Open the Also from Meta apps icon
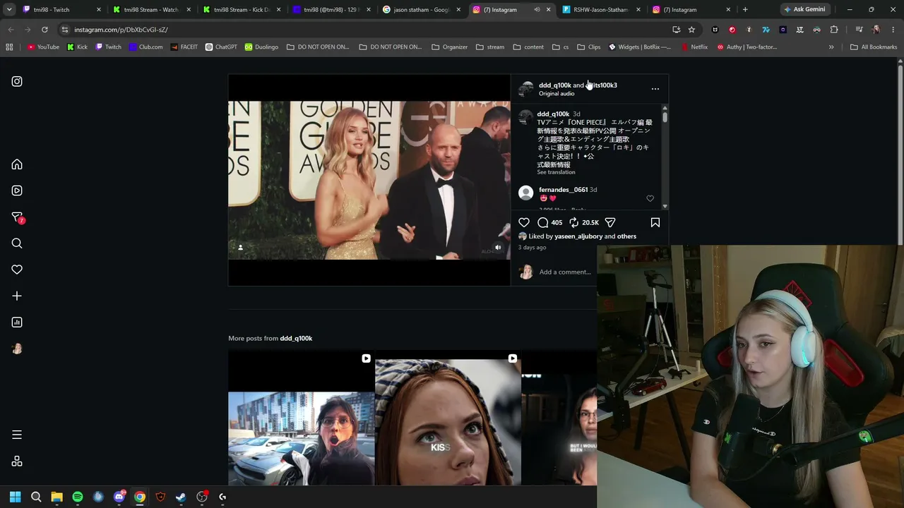Screen dimensions: 904x508 coord(17,461)
